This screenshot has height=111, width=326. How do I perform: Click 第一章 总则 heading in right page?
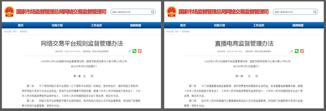click(247, 76)
